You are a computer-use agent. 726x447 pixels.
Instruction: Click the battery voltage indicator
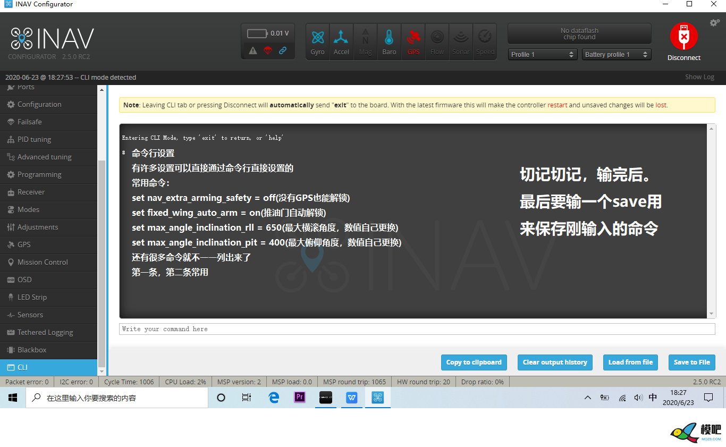[x=268, y=33]
